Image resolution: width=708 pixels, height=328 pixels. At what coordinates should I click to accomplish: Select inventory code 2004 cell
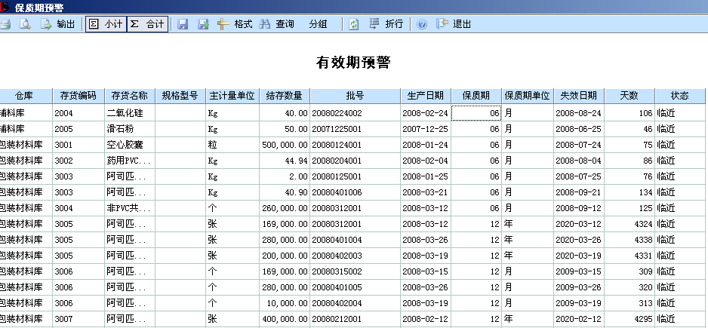click(x=78, y=113)
